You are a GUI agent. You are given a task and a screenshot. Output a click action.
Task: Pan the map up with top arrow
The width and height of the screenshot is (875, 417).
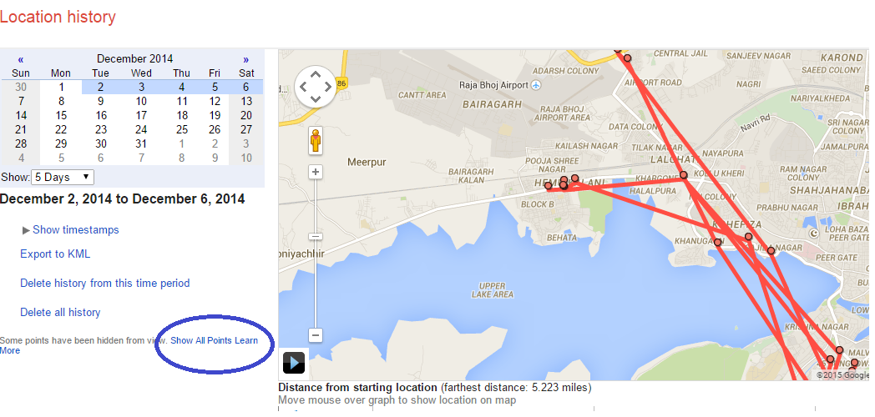316,74
